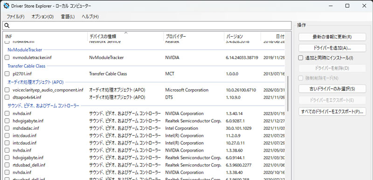Check the dtsapo4x64.inf checkbox
Image resolution: width=373 pixels, height=180 pixels.
click(x=7, y=97)
